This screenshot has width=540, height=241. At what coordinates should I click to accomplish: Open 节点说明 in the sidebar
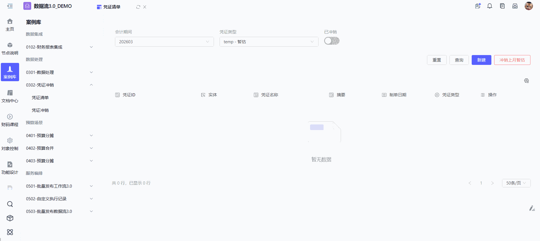pyautogui.click(x=10, y=48)
